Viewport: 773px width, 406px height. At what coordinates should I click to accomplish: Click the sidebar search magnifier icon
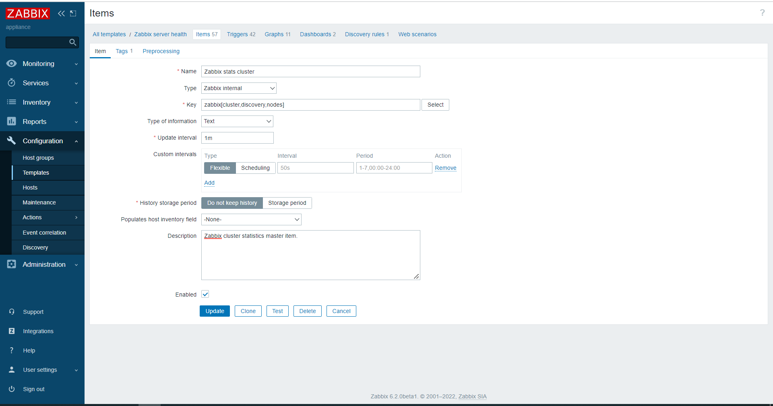coord(72,42)
